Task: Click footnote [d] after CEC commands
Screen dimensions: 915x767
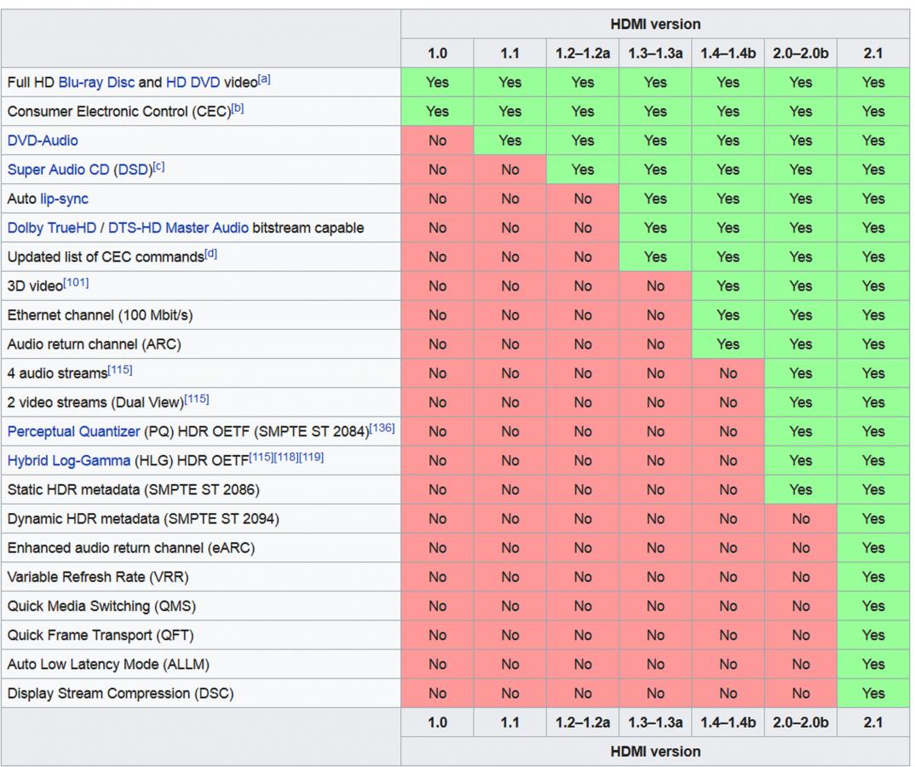Action: click(210, 254)
